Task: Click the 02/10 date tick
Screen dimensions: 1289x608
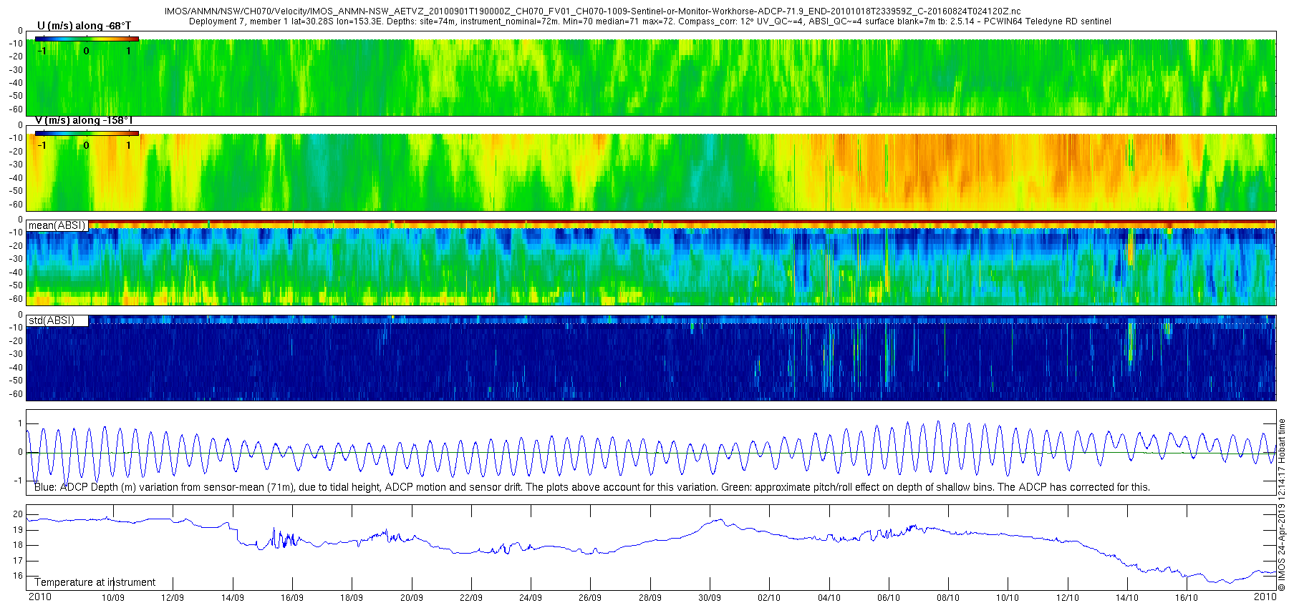Action: point(769,597)
